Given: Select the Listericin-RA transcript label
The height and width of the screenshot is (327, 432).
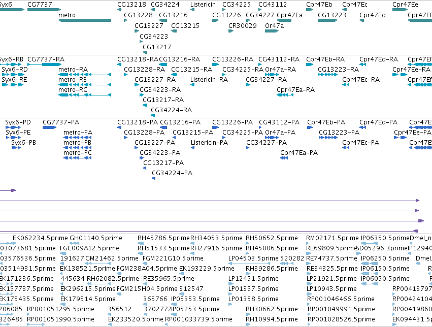Looking at the screenshot, I should pos(209,80).
